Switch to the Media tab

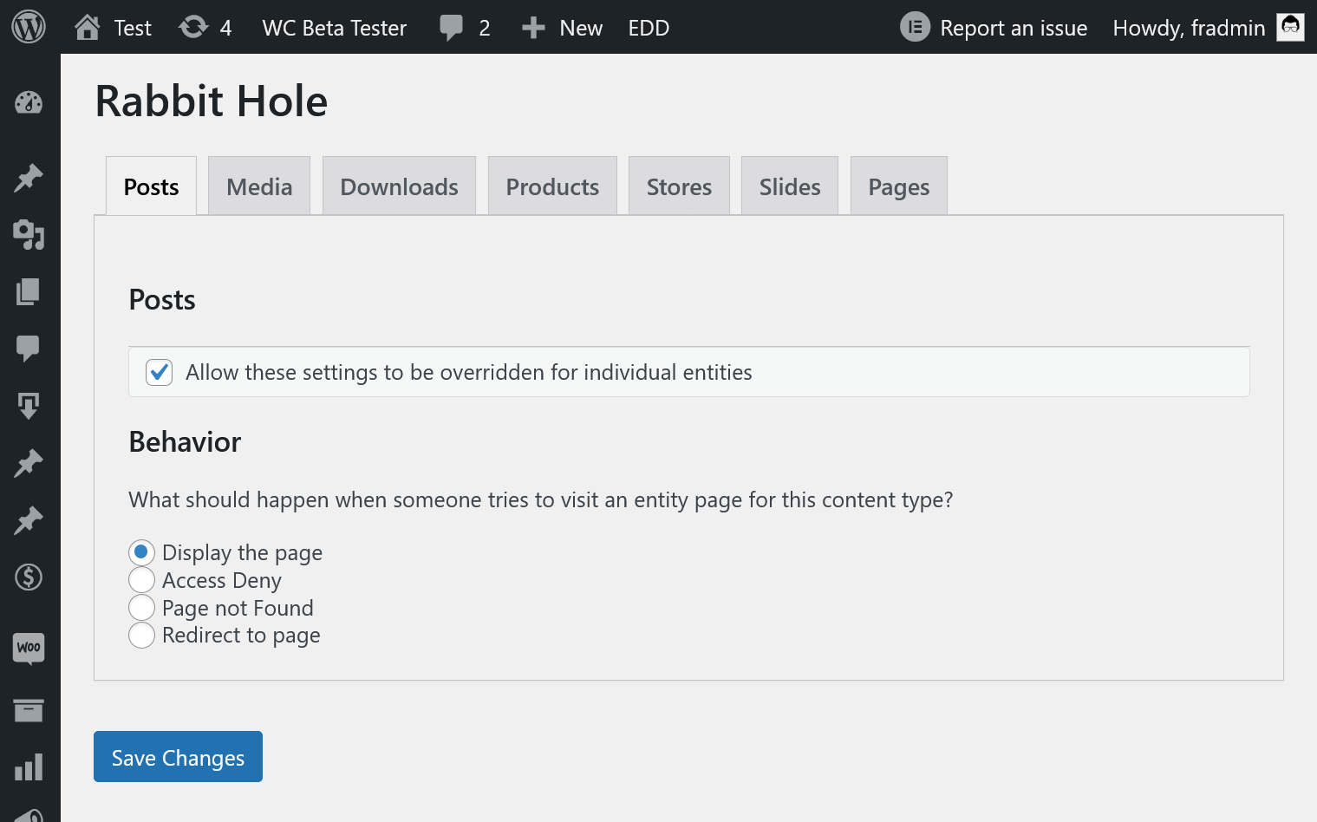point(259,186)
